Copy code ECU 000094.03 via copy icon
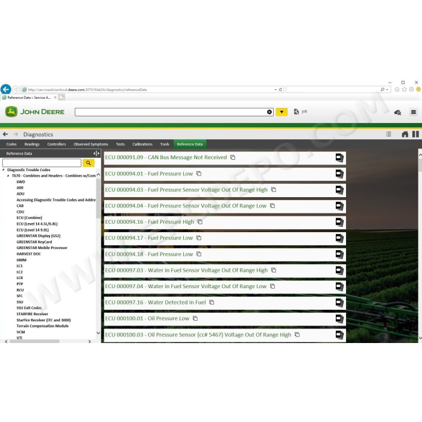Image resolution: width=422 pixels, height=422 pixels. pos(274,190)
